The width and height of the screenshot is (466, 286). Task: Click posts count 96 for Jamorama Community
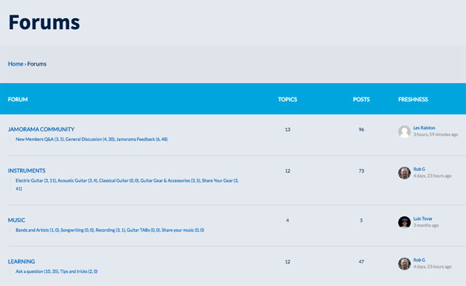point(361,130)
